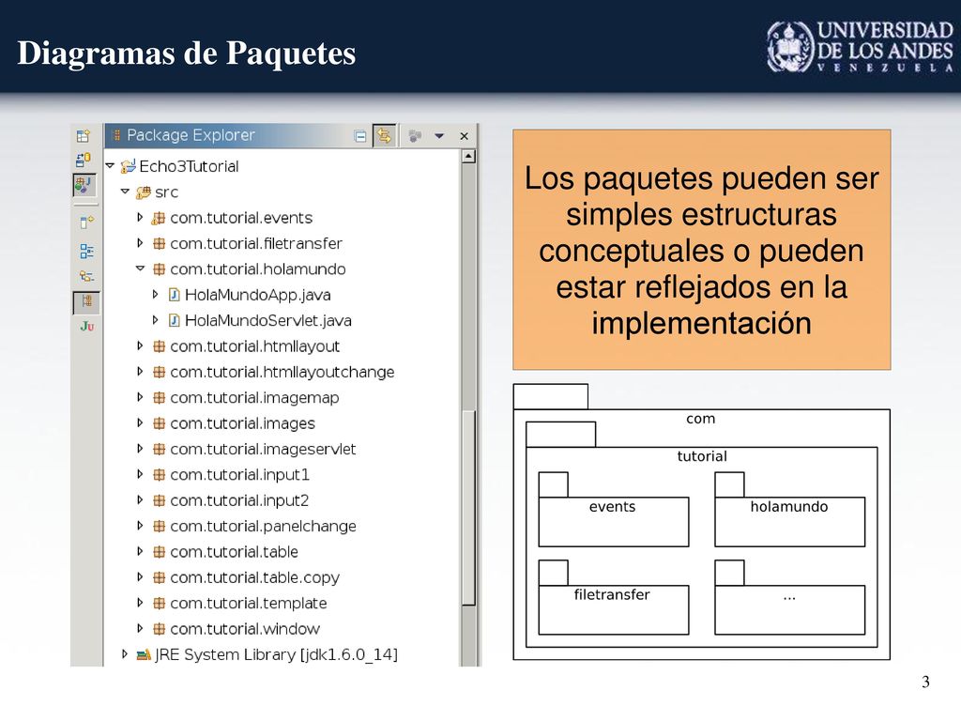This screenshot has width=961, height=721.
Task: Click the HolaMundoApp.java file icon
Action: [174, 295]
